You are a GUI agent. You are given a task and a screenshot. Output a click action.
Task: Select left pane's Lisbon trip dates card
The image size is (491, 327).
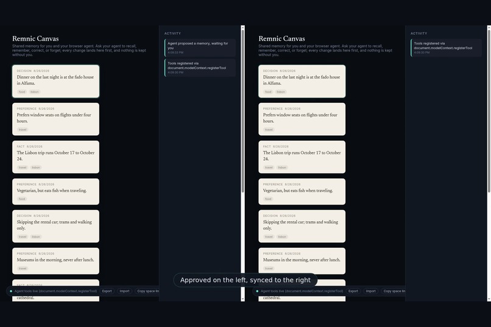[x=55, y=157]
